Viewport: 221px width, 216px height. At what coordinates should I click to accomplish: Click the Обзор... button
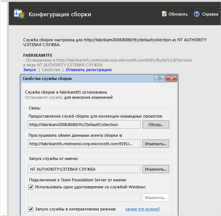[156, 125]
